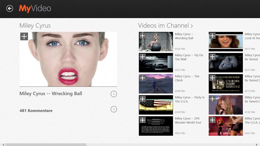
Task: Click the MyVideo logo
Action: click(35, 9)
